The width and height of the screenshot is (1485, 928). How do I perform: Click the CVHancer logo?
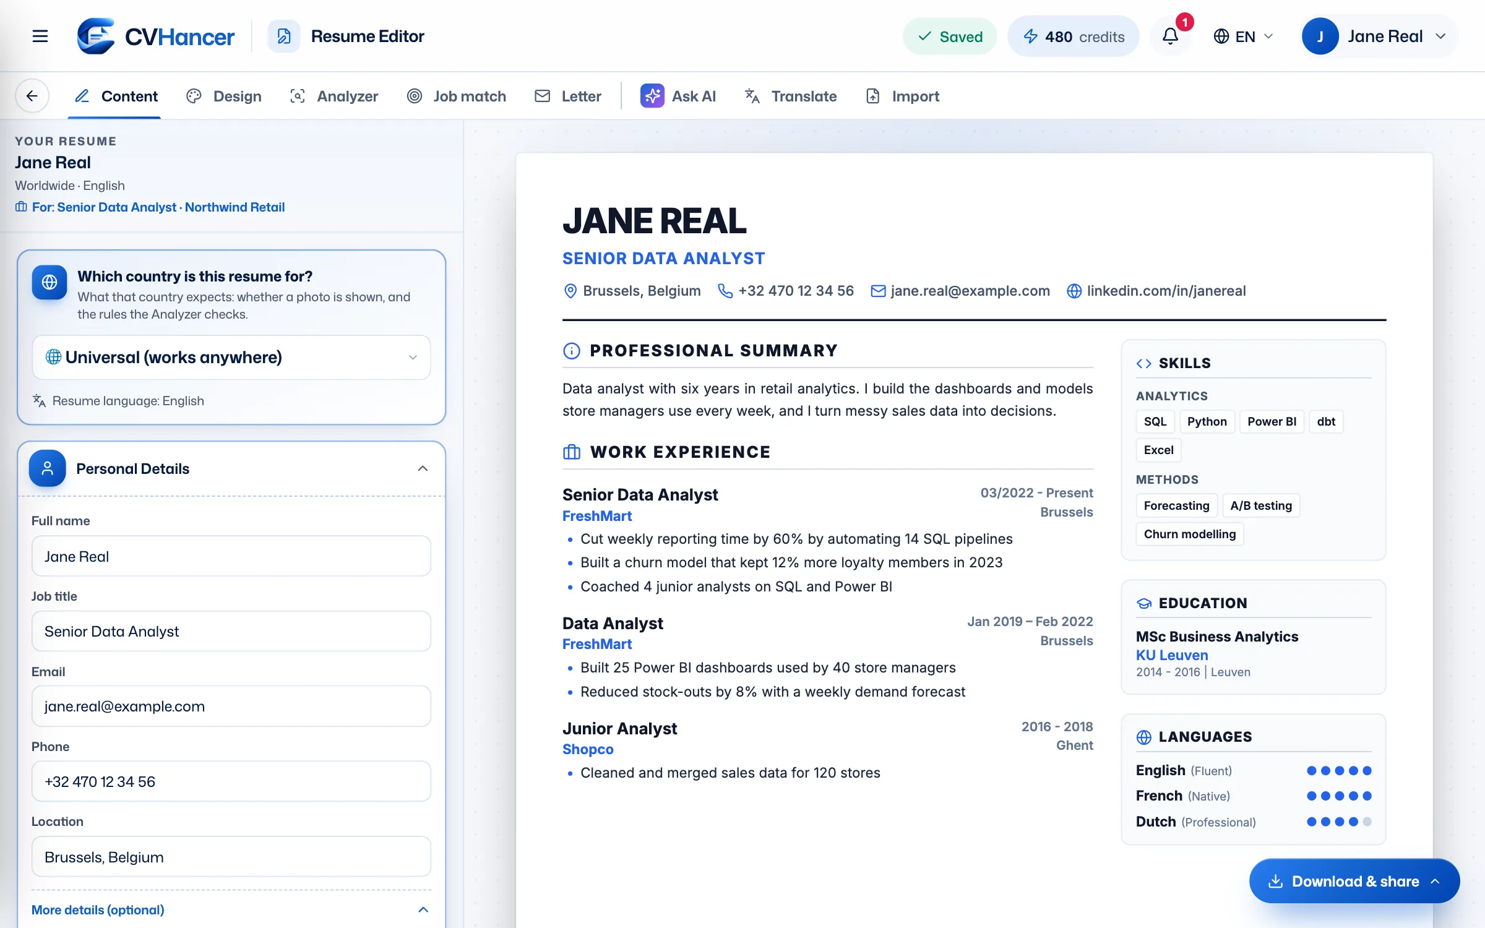(x=156, y=36)
